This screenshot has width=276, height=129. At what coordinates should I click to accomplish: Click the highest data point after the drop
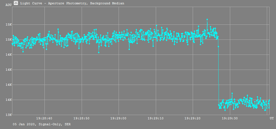coord(232,93)
